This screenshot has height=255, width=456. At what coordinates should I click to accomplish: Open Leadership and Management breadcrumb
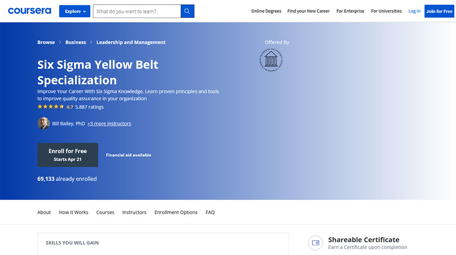131,42
